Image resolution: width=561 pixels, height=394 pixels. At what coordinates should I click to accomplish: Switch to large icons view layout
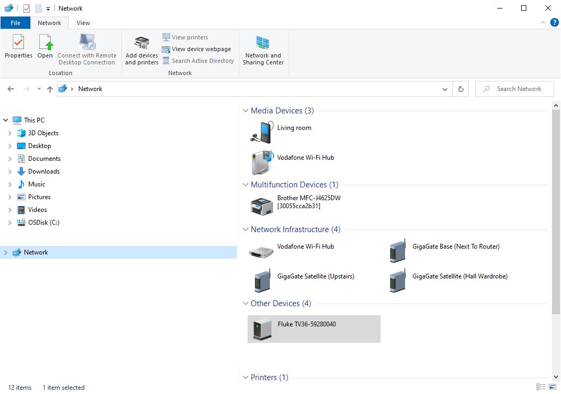(x=553, y=387)
